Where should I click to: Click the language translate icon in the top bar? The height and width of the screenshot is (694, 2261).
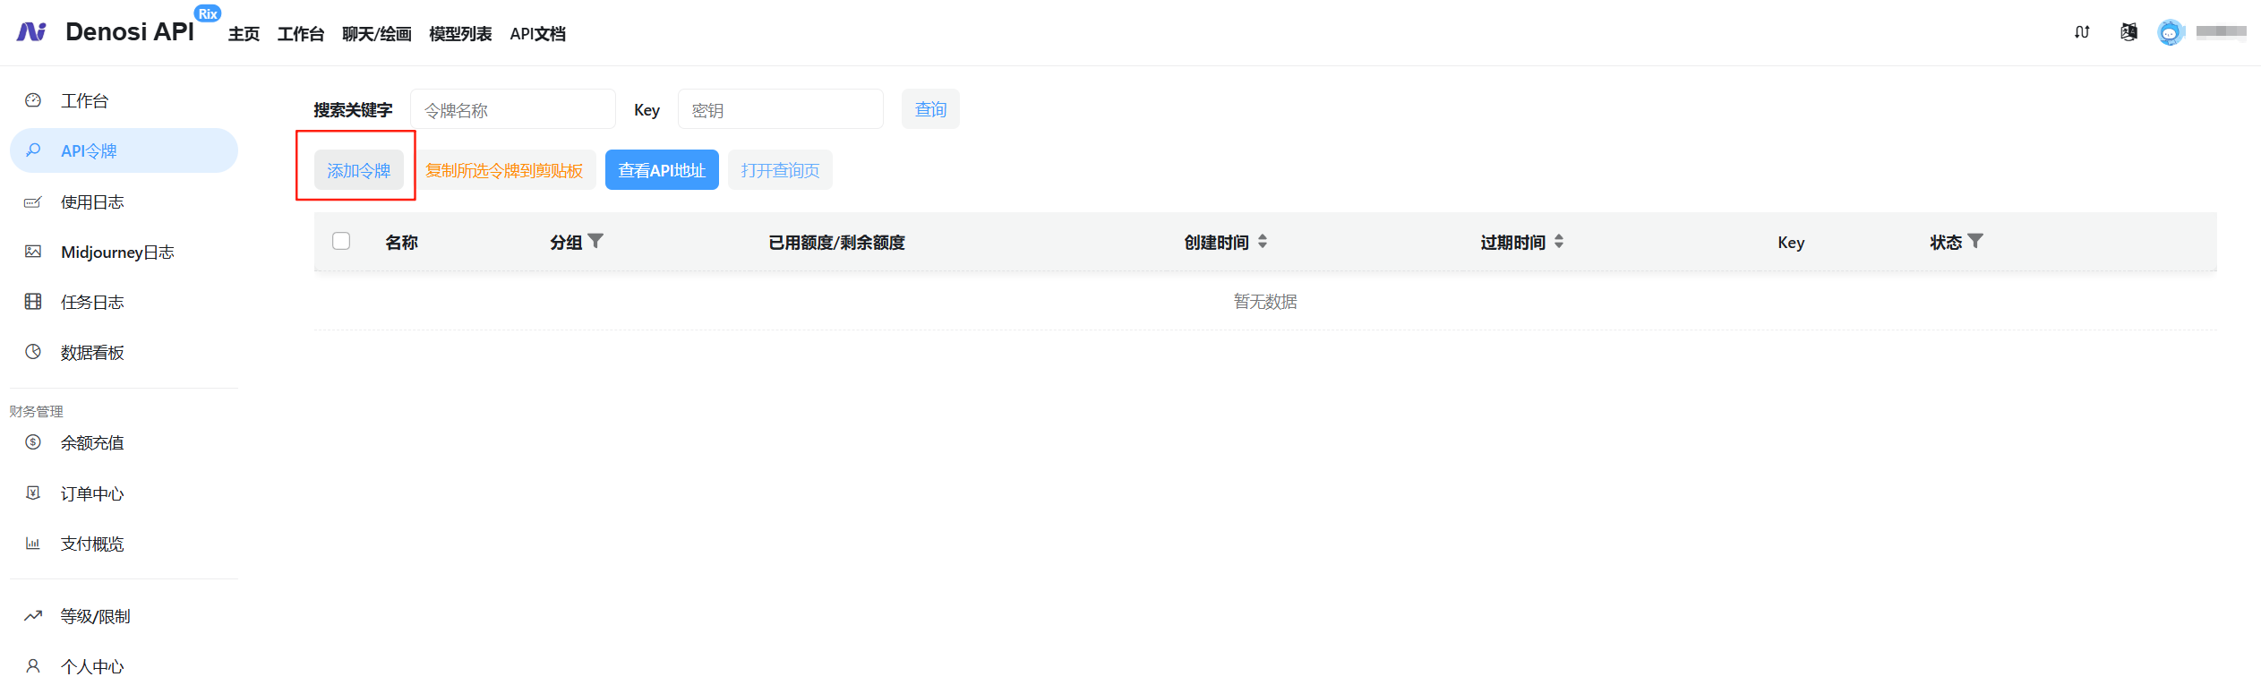(x=2128, y=32)
